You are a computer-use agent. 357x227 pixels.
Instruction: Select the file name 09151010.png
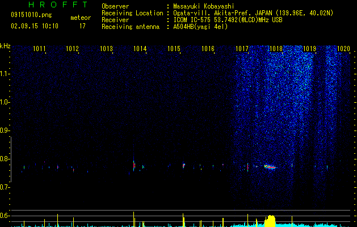coord(31,15)
